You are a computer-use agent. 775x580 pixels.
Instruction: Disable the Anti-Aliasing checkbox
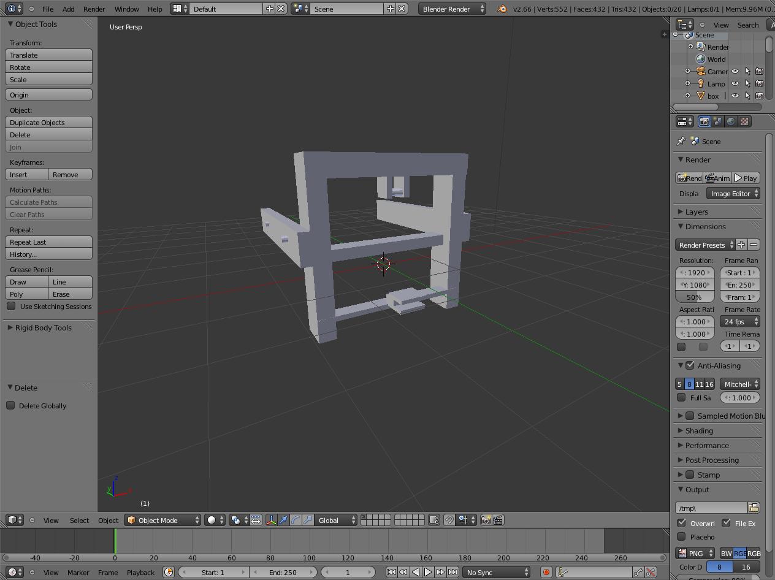(x=690, y=365)
